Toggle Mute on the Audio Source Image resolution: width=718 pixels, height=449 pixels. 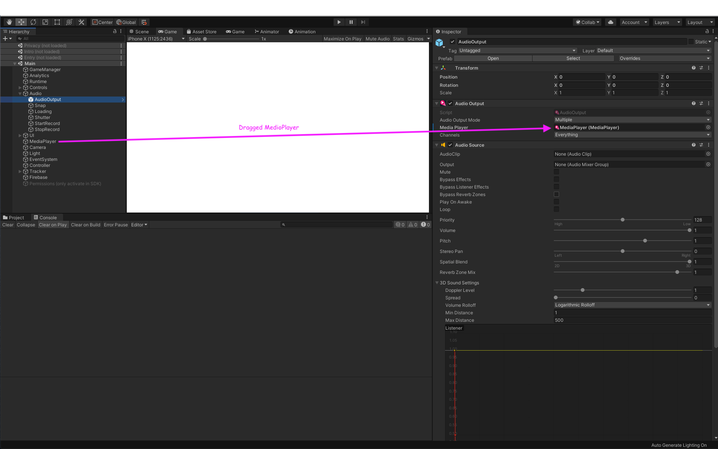click(x=556, y=172)
